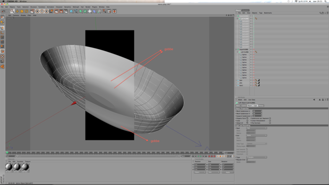Enable the green check on top HyperNURBS

[x=253, y=16]
